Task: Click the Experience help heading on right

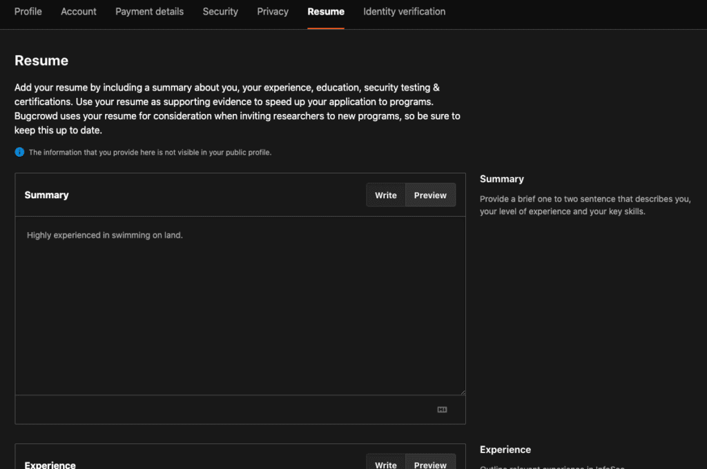Action: click(505, 450)
